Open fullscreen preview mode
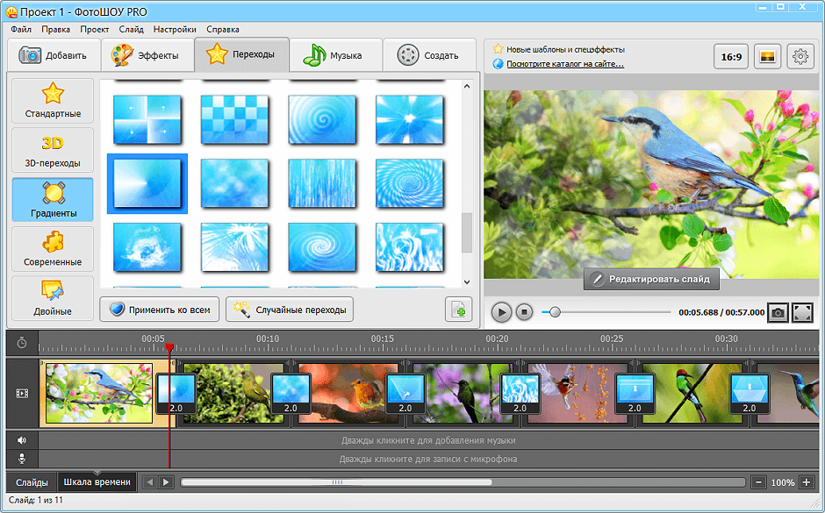 (802, 312)
